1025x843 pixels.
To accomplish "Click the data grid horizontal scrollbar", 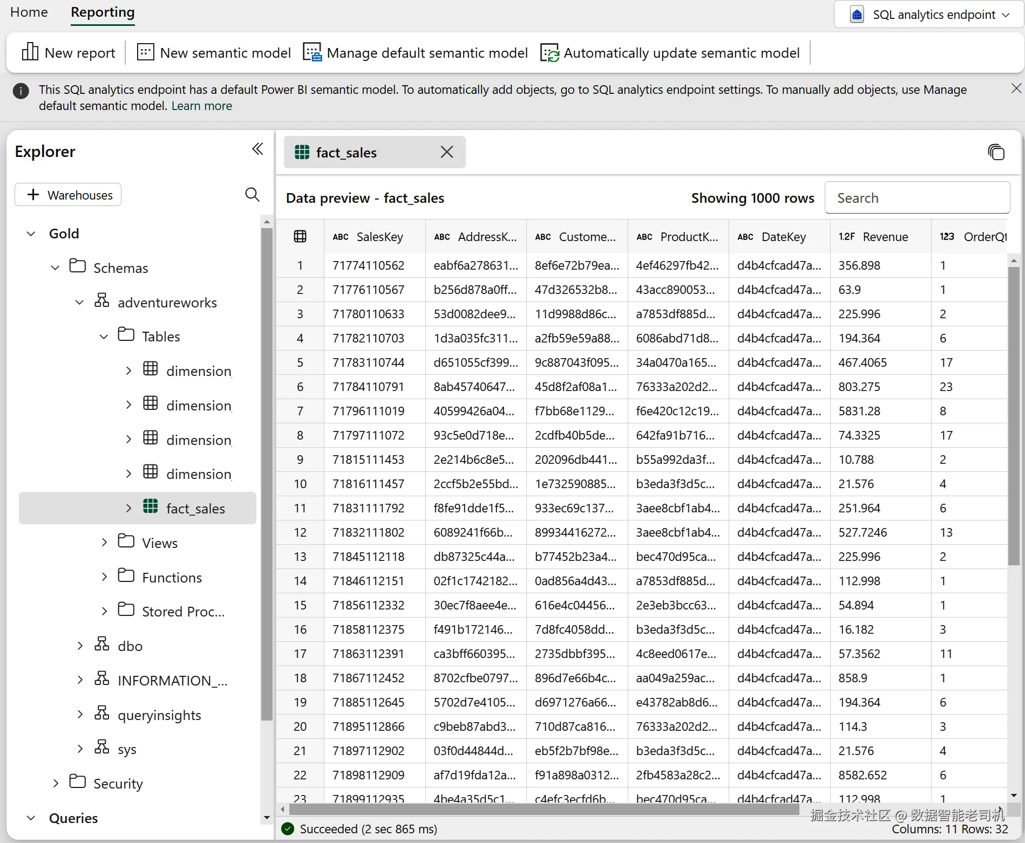I will (544, 810).
